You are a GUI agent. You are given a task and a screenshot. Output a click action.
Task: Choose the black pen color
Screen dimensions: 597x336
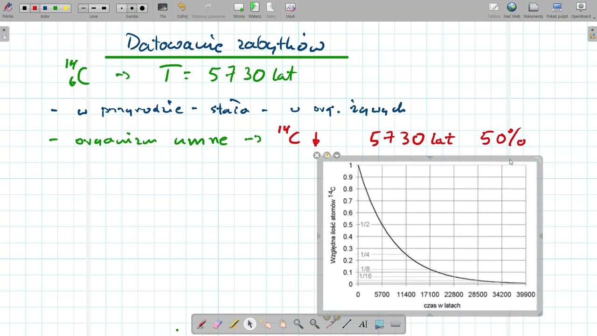[x=25, y=8]
